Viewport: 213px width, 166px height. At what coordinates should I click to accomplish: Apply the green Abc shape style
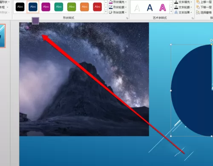pyautogui.click(x=72, y=7)
